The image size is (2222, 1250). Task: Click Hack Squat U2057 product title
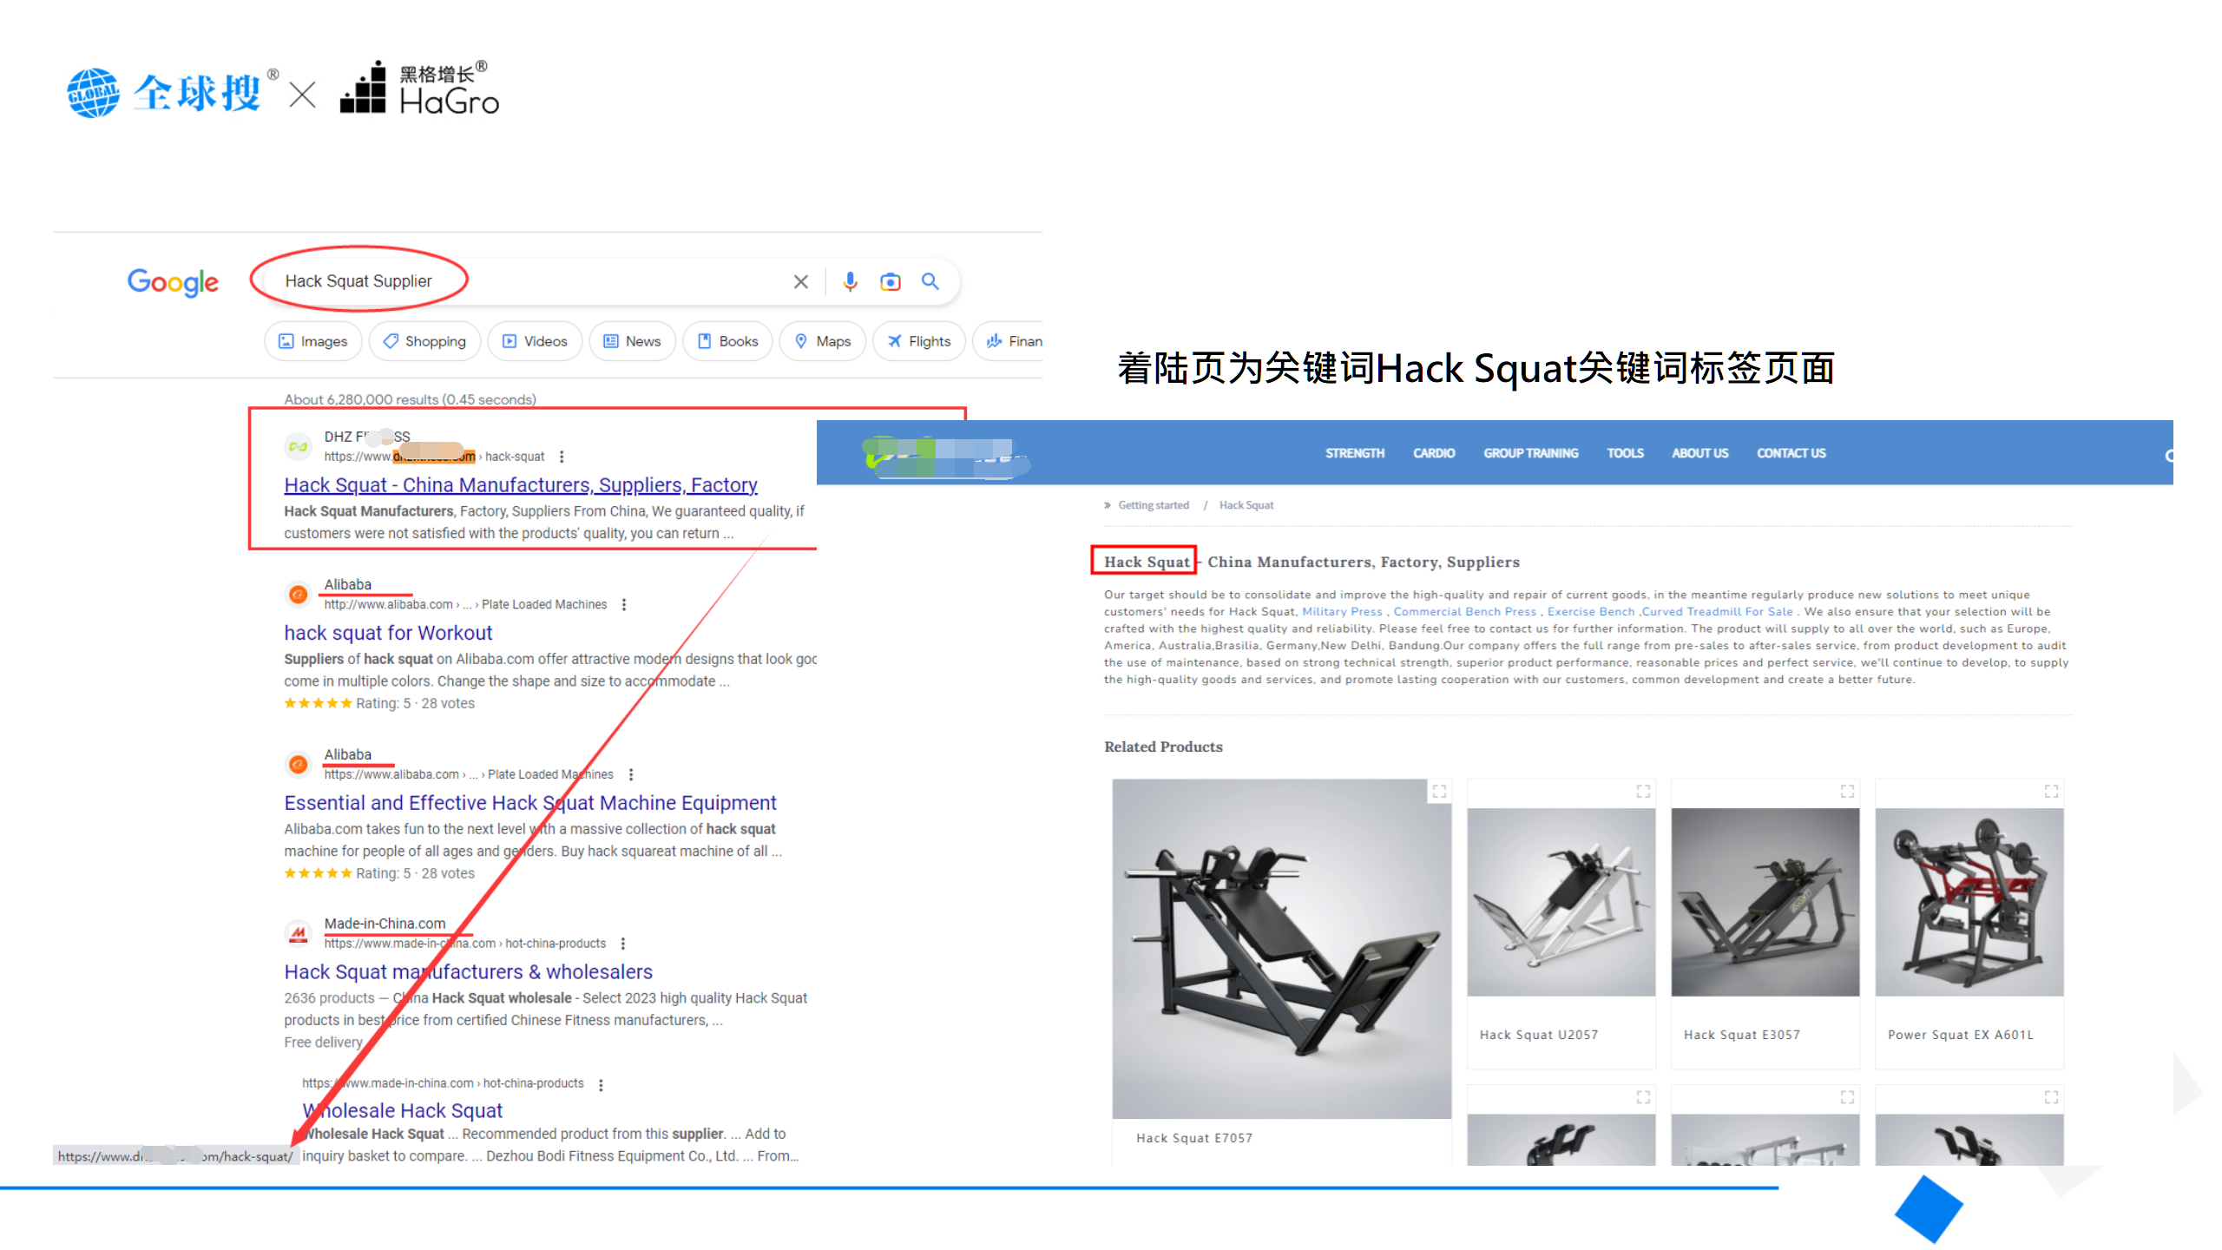(x=1539, y=1035)
